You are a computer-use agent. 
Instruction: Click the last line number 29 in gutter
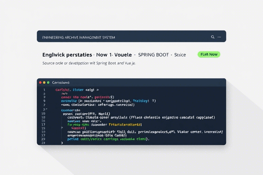click(43, 139)
